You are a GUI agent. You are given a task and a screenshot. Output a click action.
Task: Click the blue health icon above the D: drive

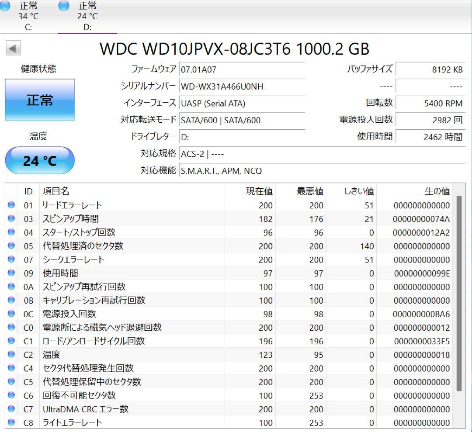[63, 5]
